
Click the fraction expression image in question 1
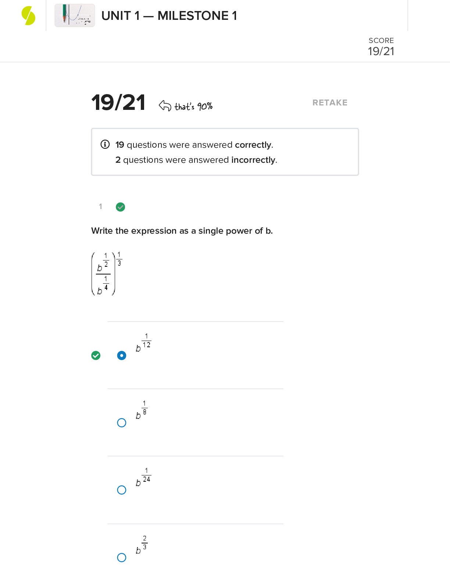[106, 273]
